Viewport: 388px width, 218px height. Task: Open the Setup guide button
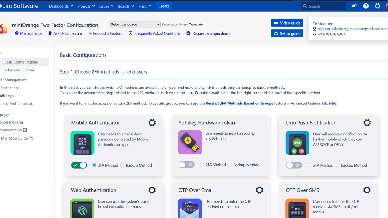click(287, 34)
